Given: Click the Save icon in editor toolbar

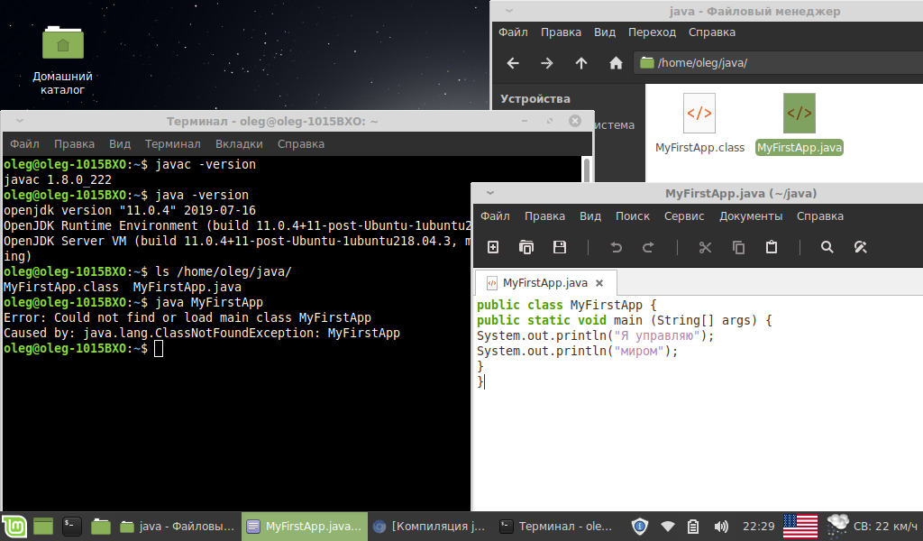Looking at the screenshot, I should coord(559,247).
